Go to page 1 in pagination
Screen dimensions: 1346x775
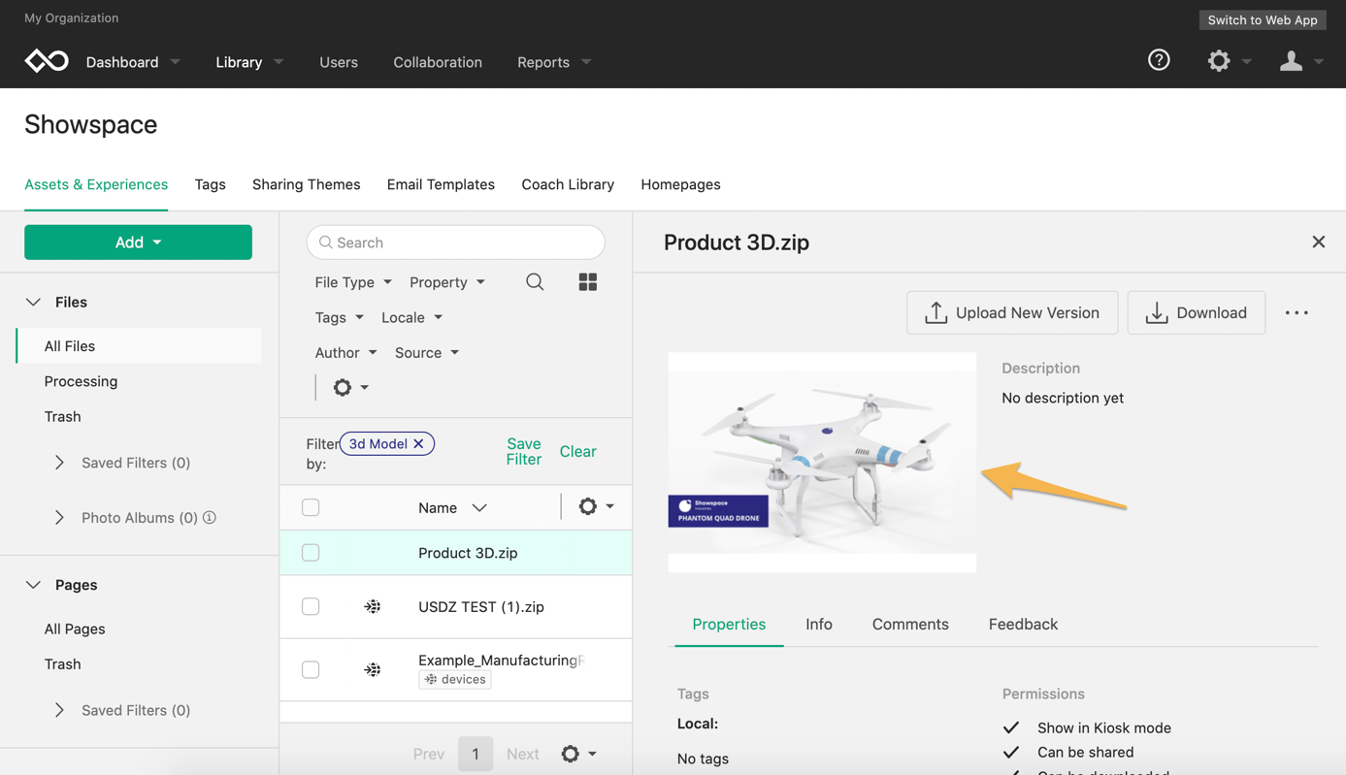click(x=476, y=754)
